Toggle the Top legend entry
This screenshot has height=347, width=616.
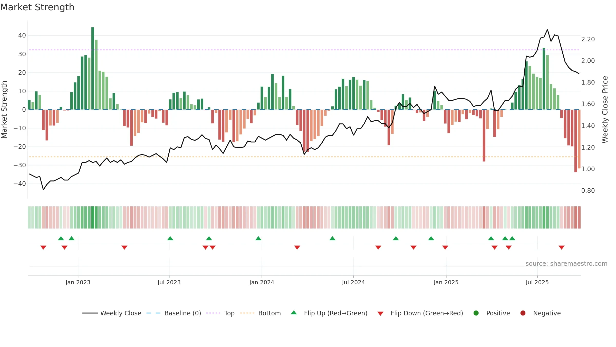click(220, 313)
